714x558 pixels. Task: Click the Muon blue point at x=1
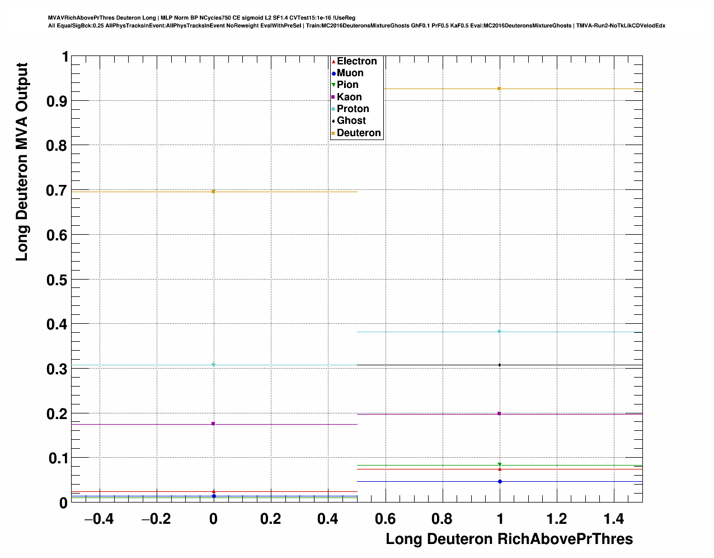click(x=500, y=481)
